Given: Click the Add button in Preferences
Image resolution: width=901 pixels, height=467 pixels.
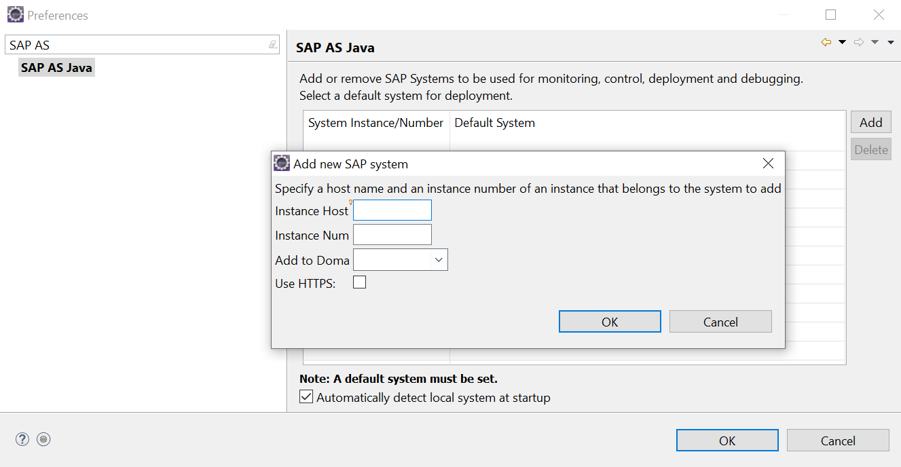Looking at the screenshot, I should tap(871, 122).
